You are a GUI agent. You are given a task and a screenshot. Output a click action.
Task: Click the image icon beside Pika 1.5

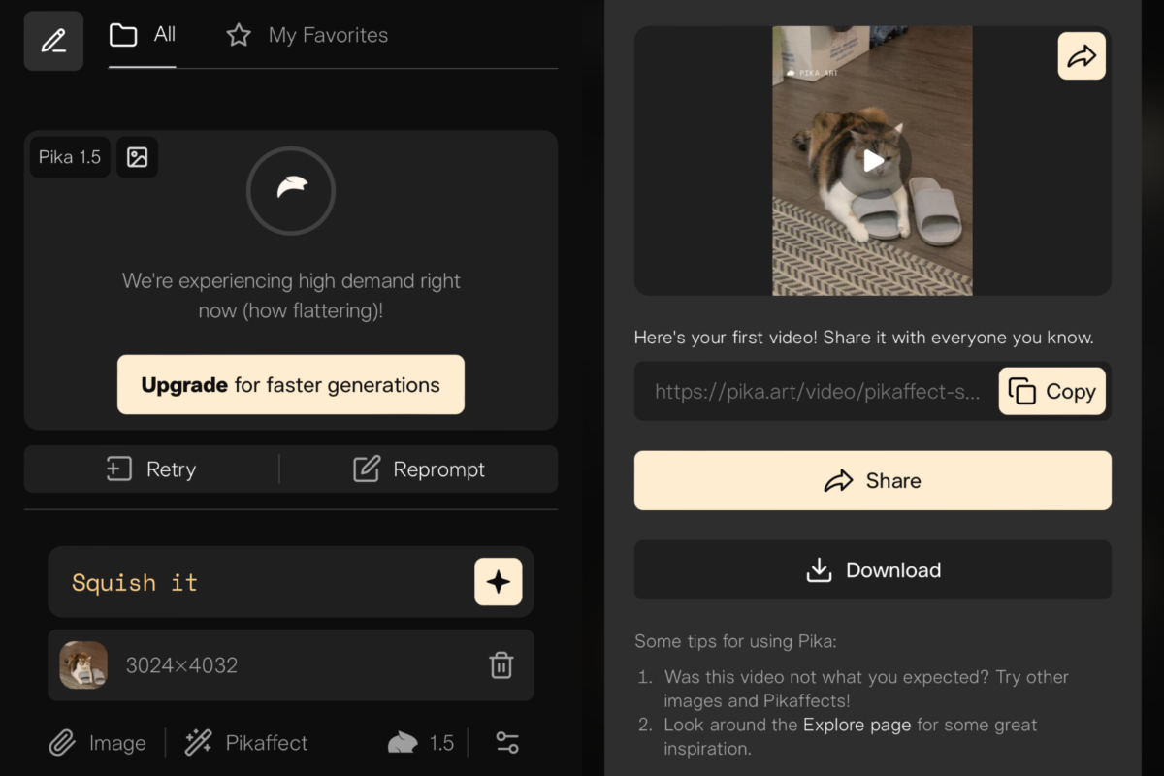pos(137,157)
